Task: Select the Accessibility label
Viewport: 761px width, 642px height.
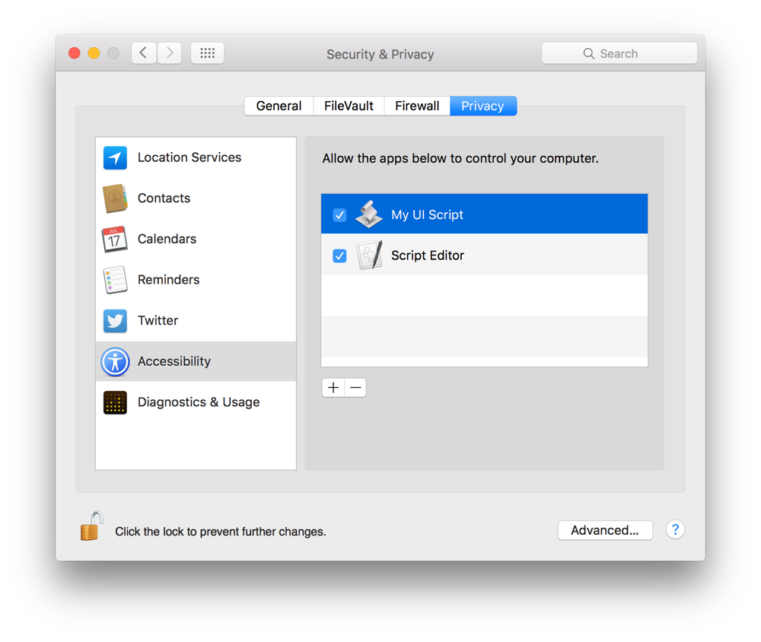Action: click(174, 361)
